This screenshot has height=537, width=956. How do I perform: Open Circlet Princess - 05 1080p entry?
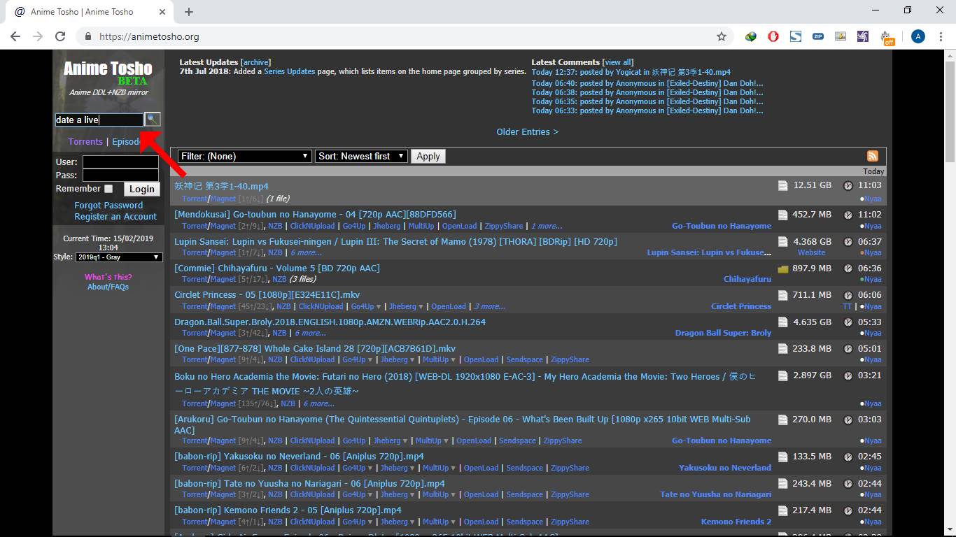click(267, 295)
